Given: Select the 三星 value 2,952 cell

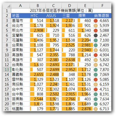Looking at the screenshot, I should [69, 70].
